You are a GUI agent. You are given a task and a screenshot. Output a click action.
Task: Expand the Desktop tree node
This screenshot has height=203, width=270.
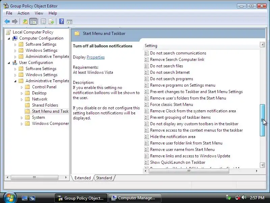click(x=22, y=93)
